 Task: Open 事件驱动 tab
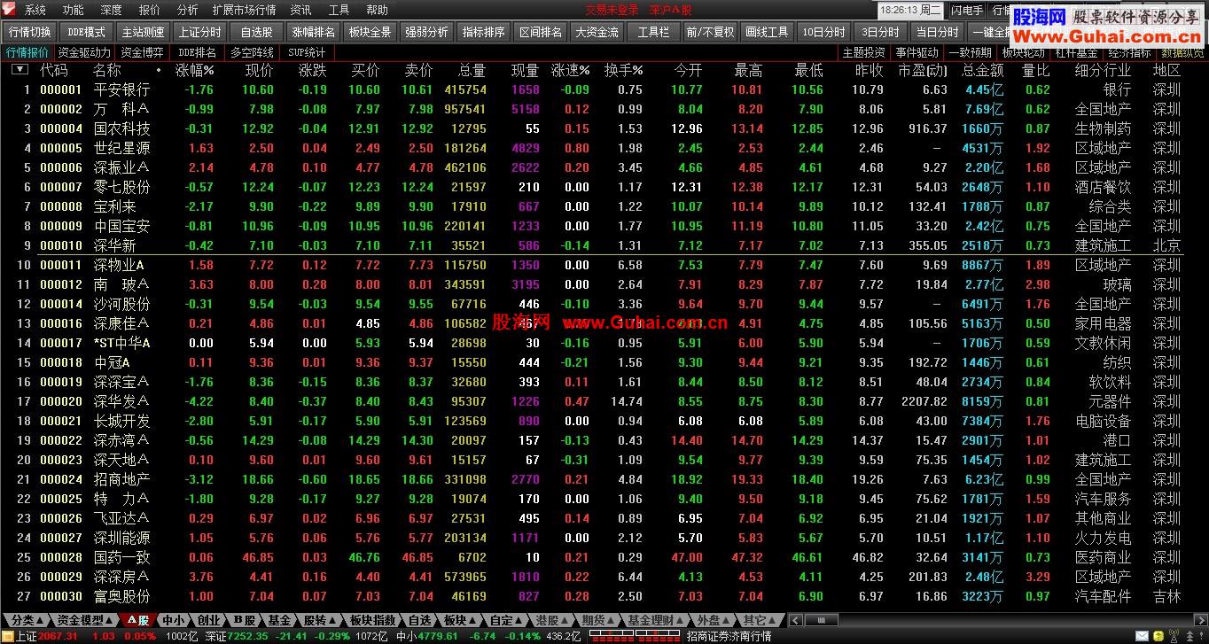[x=916, y=52]
